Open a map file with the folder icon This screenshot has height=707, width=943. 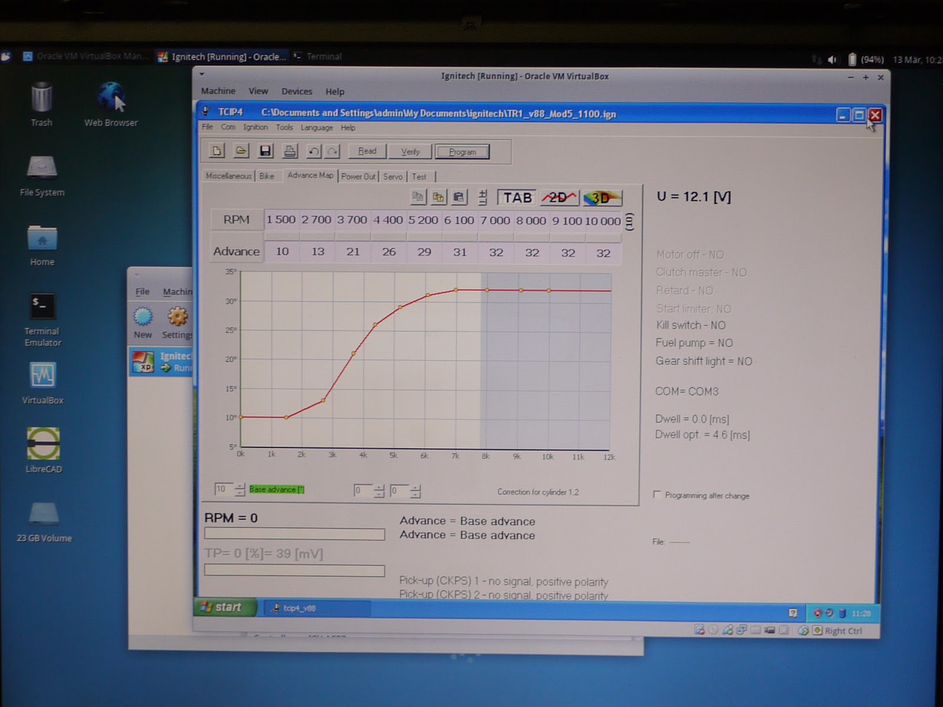[x=241, y=151]
